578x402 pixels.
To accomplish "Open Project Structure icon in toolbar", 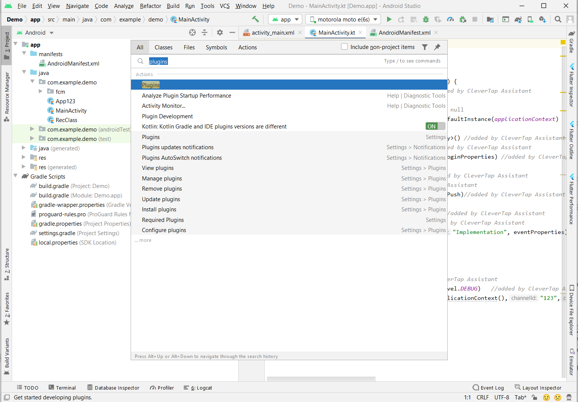I will [x=490, y=19].
